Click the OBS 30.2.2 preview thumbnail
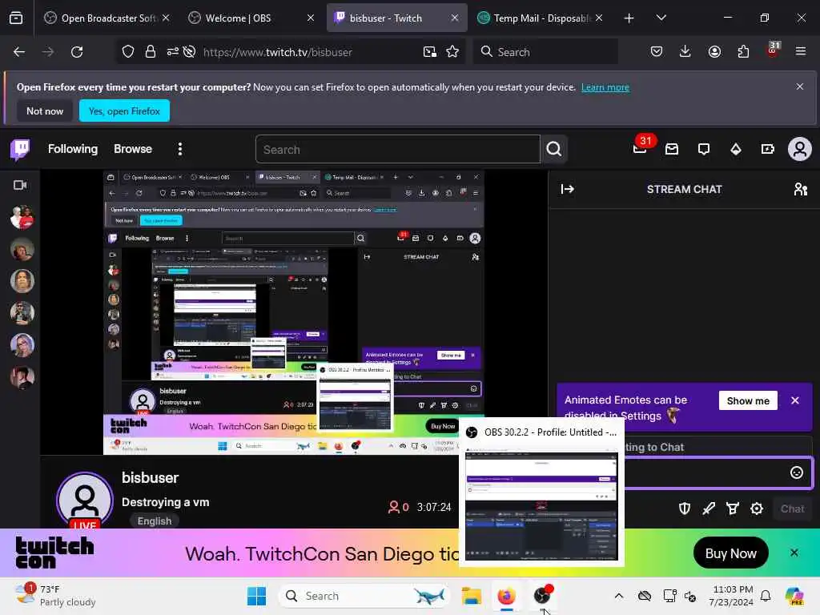This screenshot has height=615, width=820. pyautogui.click(x=541, y=506)
